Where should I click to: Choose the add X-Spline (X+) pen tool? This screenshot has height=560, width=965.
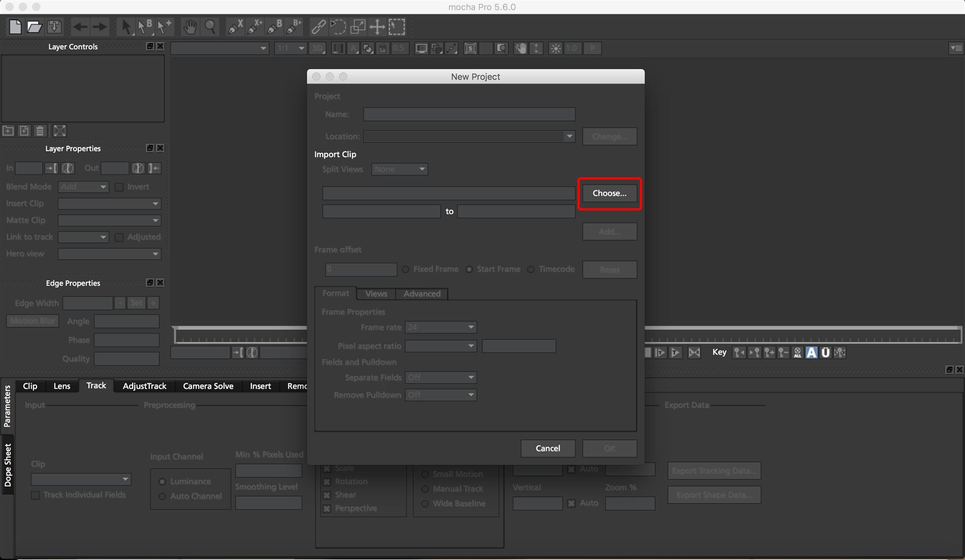254,27
